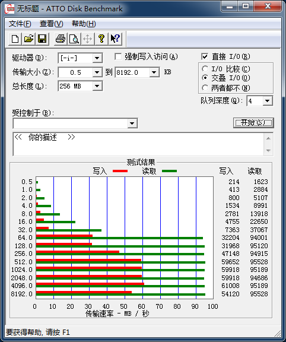Expand the 8192.0 transfer size end dropdown
The width and height of the screenshot is (286, 342).
[154, 72]
